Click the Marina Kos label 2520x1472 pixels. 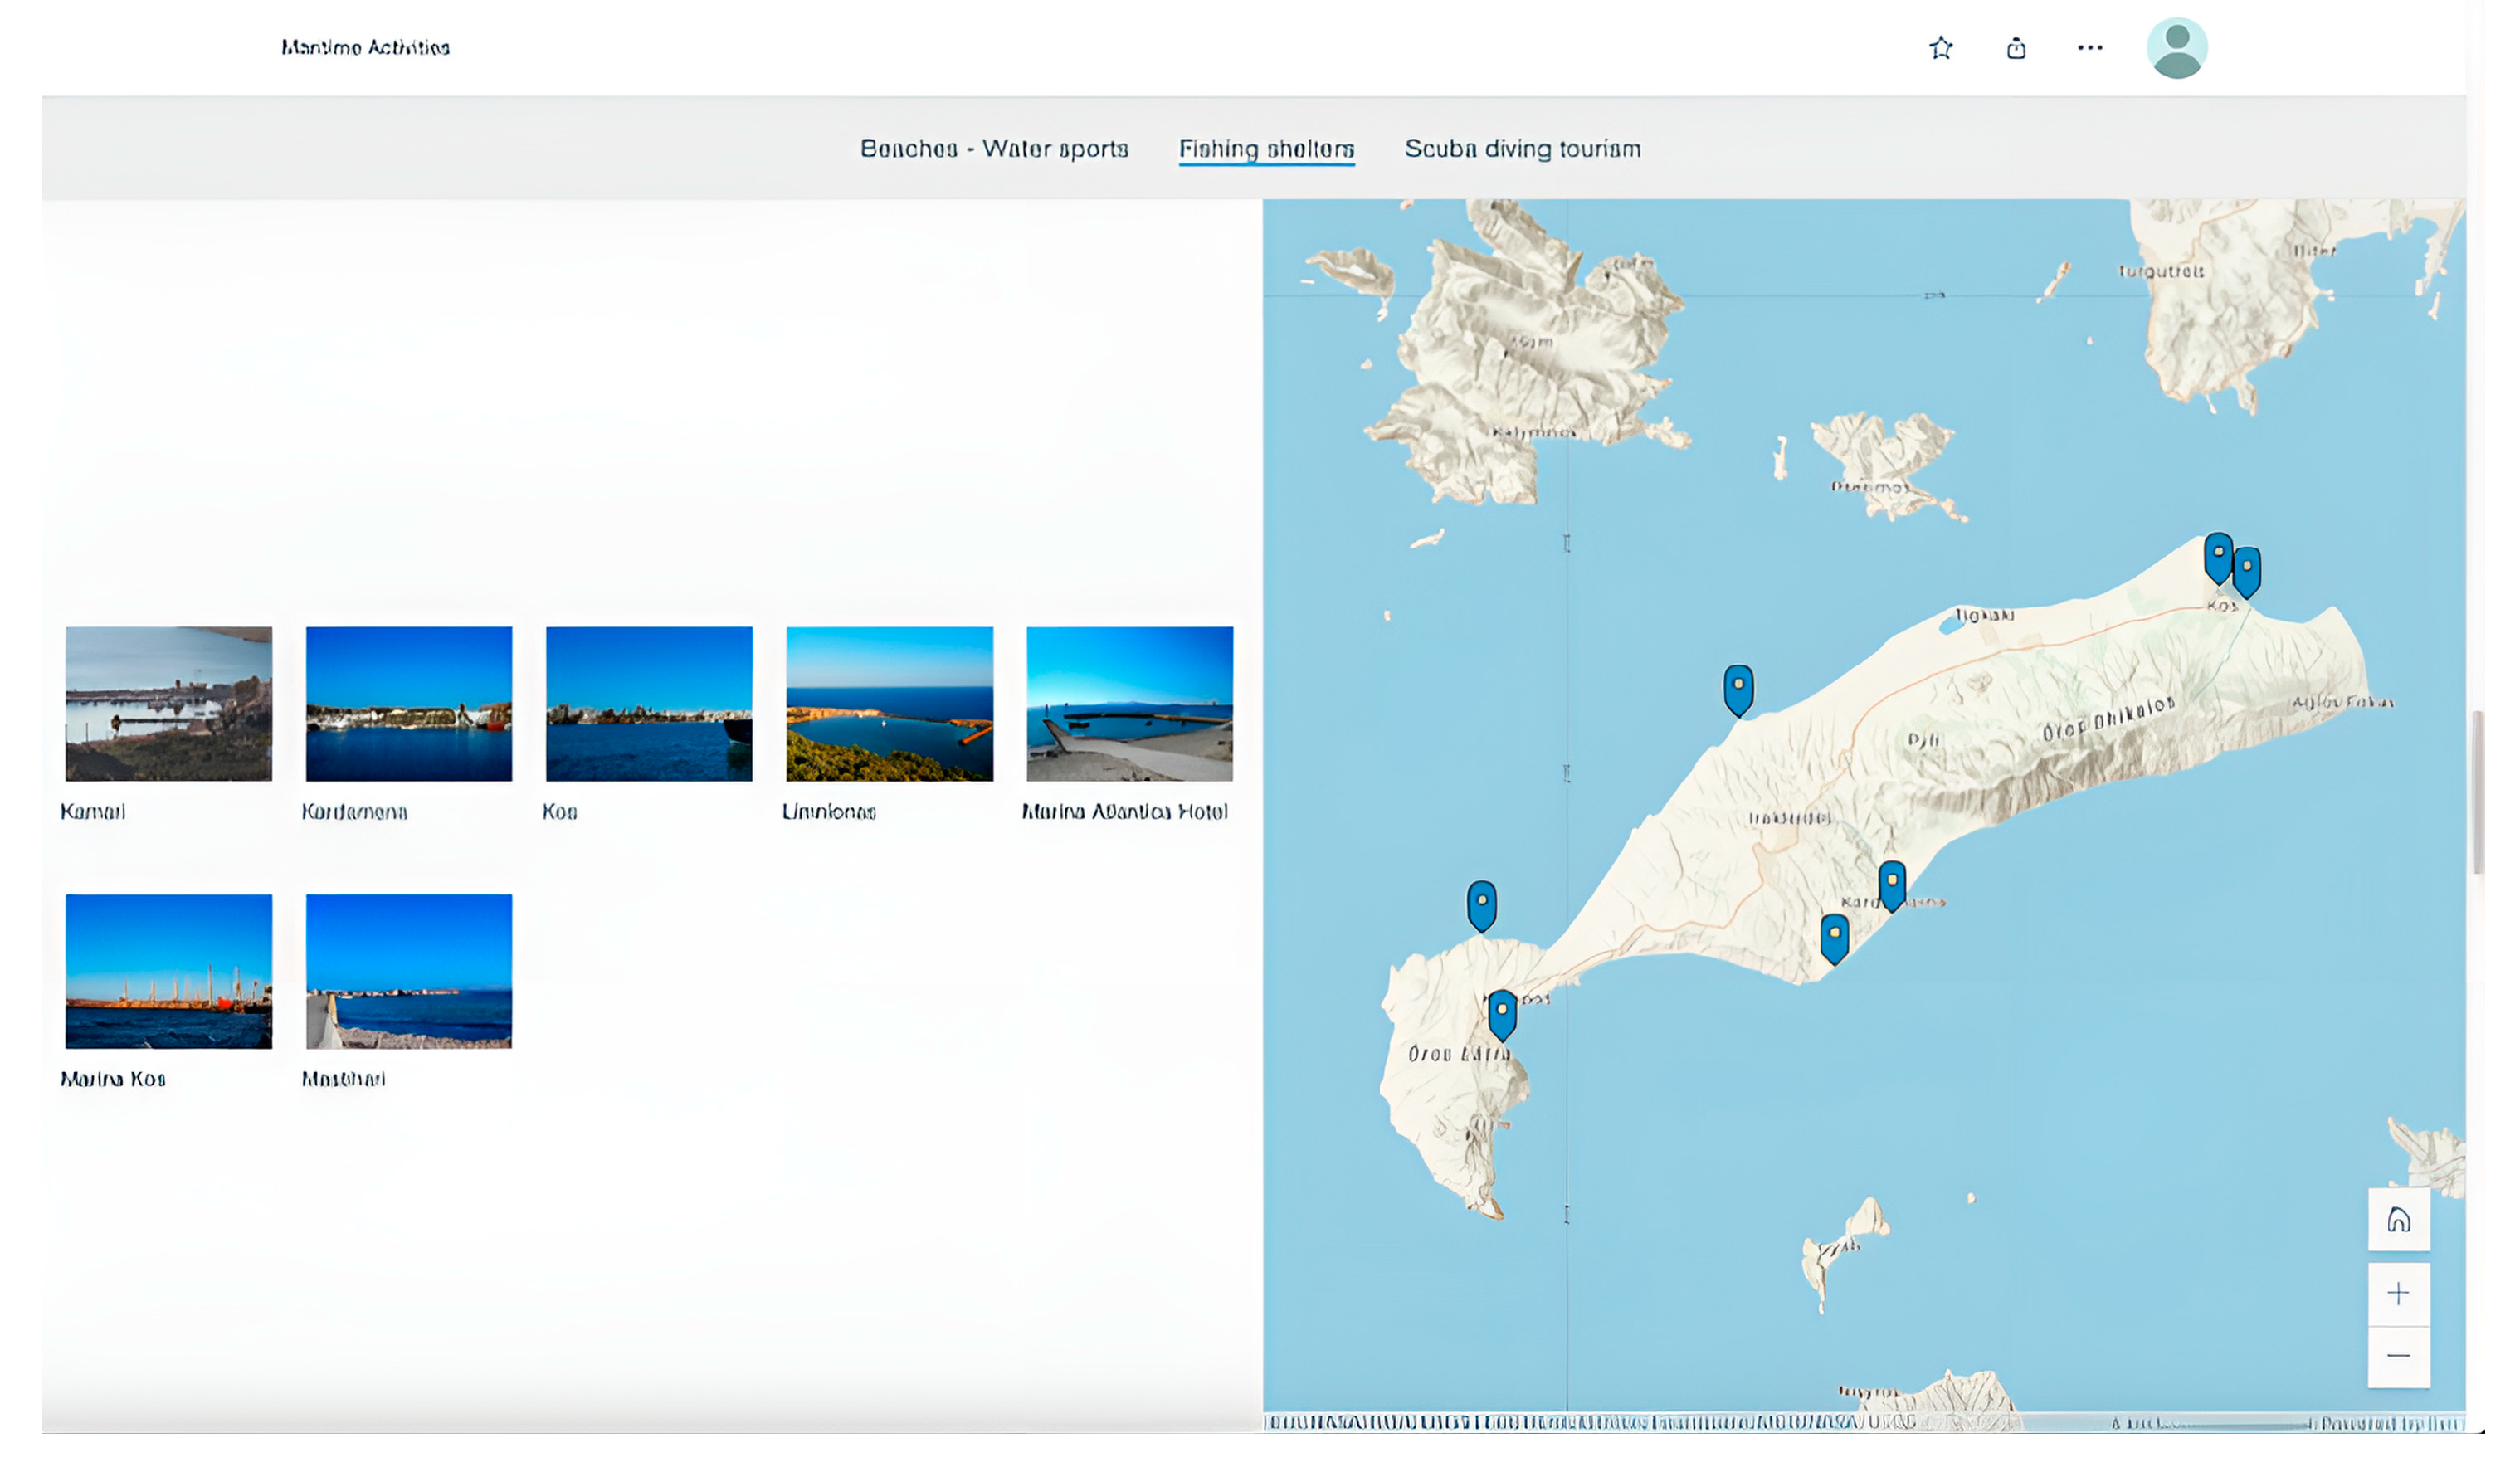point(113,1079)
